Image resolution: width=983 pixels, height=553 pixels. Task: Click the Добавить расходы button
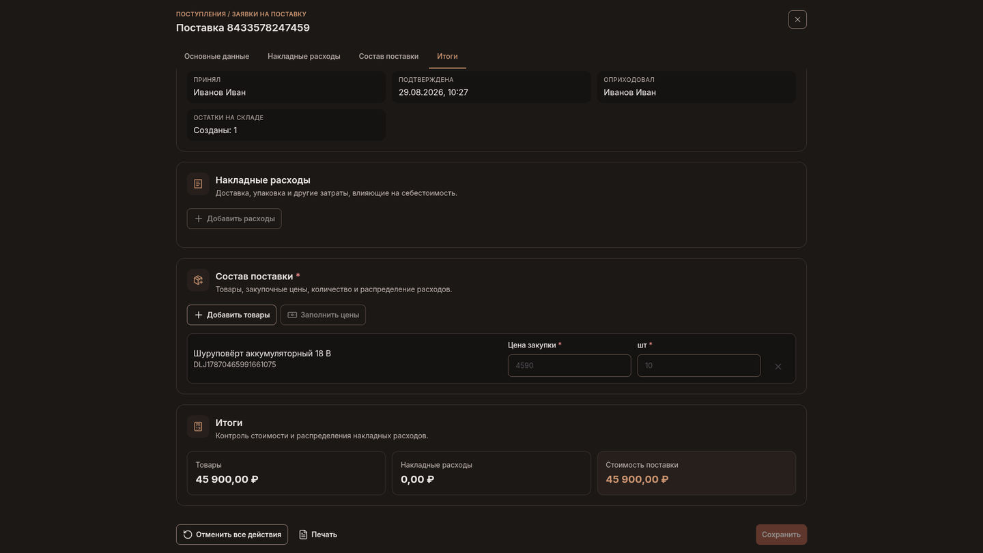pos(234,218)
